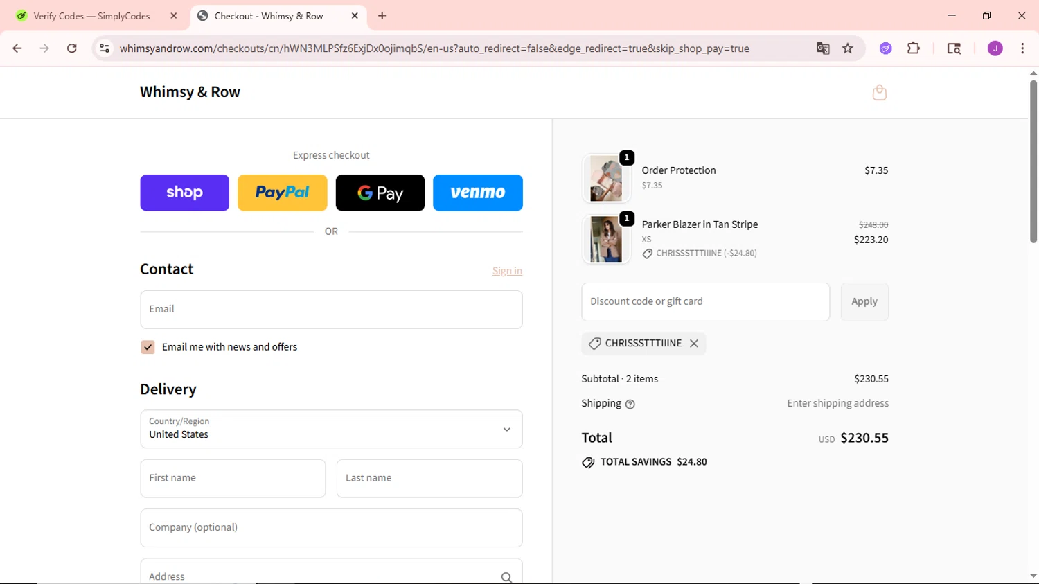Pay with Venmo button
The width and height of the screenshot is (1039, 584).
click(x=478, y=193)
